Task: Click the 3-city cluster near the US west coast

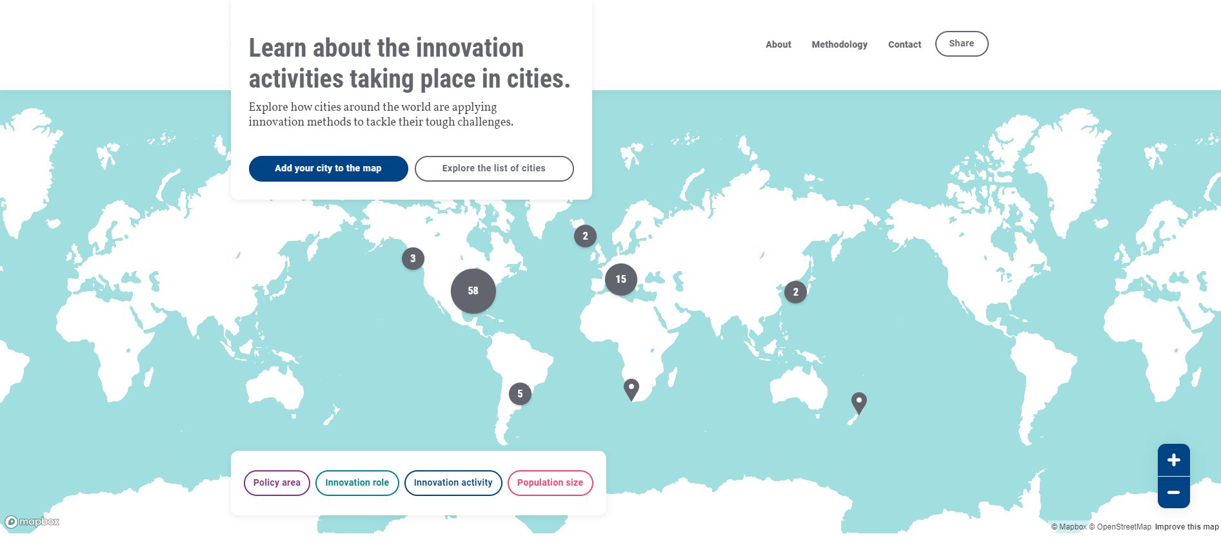Action: pyautogui.click(x=413, y=259)
